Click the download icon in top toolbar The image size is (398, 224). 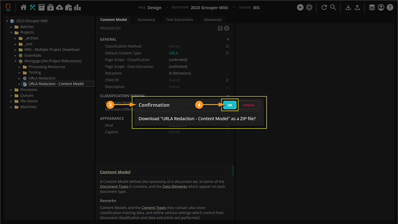348,8
